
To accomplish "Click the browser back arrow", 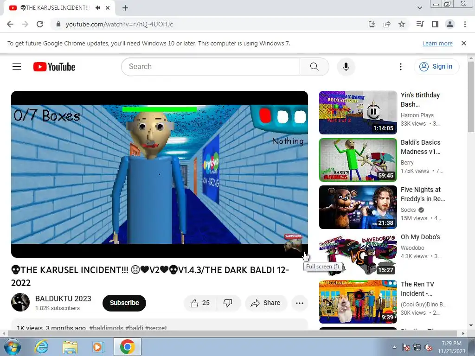I will (10, 24).
